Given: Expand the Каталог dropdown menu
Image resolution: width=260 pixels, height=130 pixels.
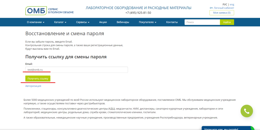Looking at the screenshot, I should point(60,22).
